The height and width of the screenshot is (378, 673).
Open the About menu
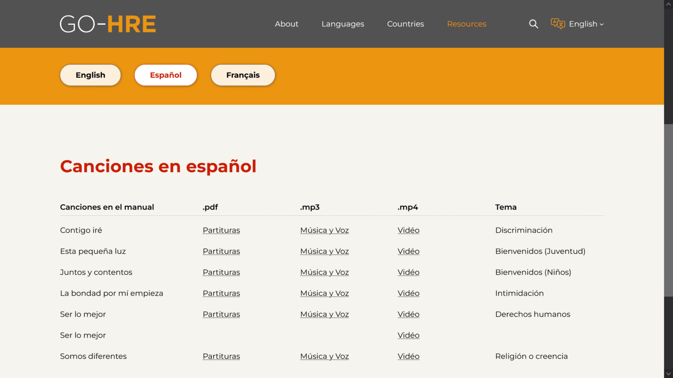pos(286,24)
